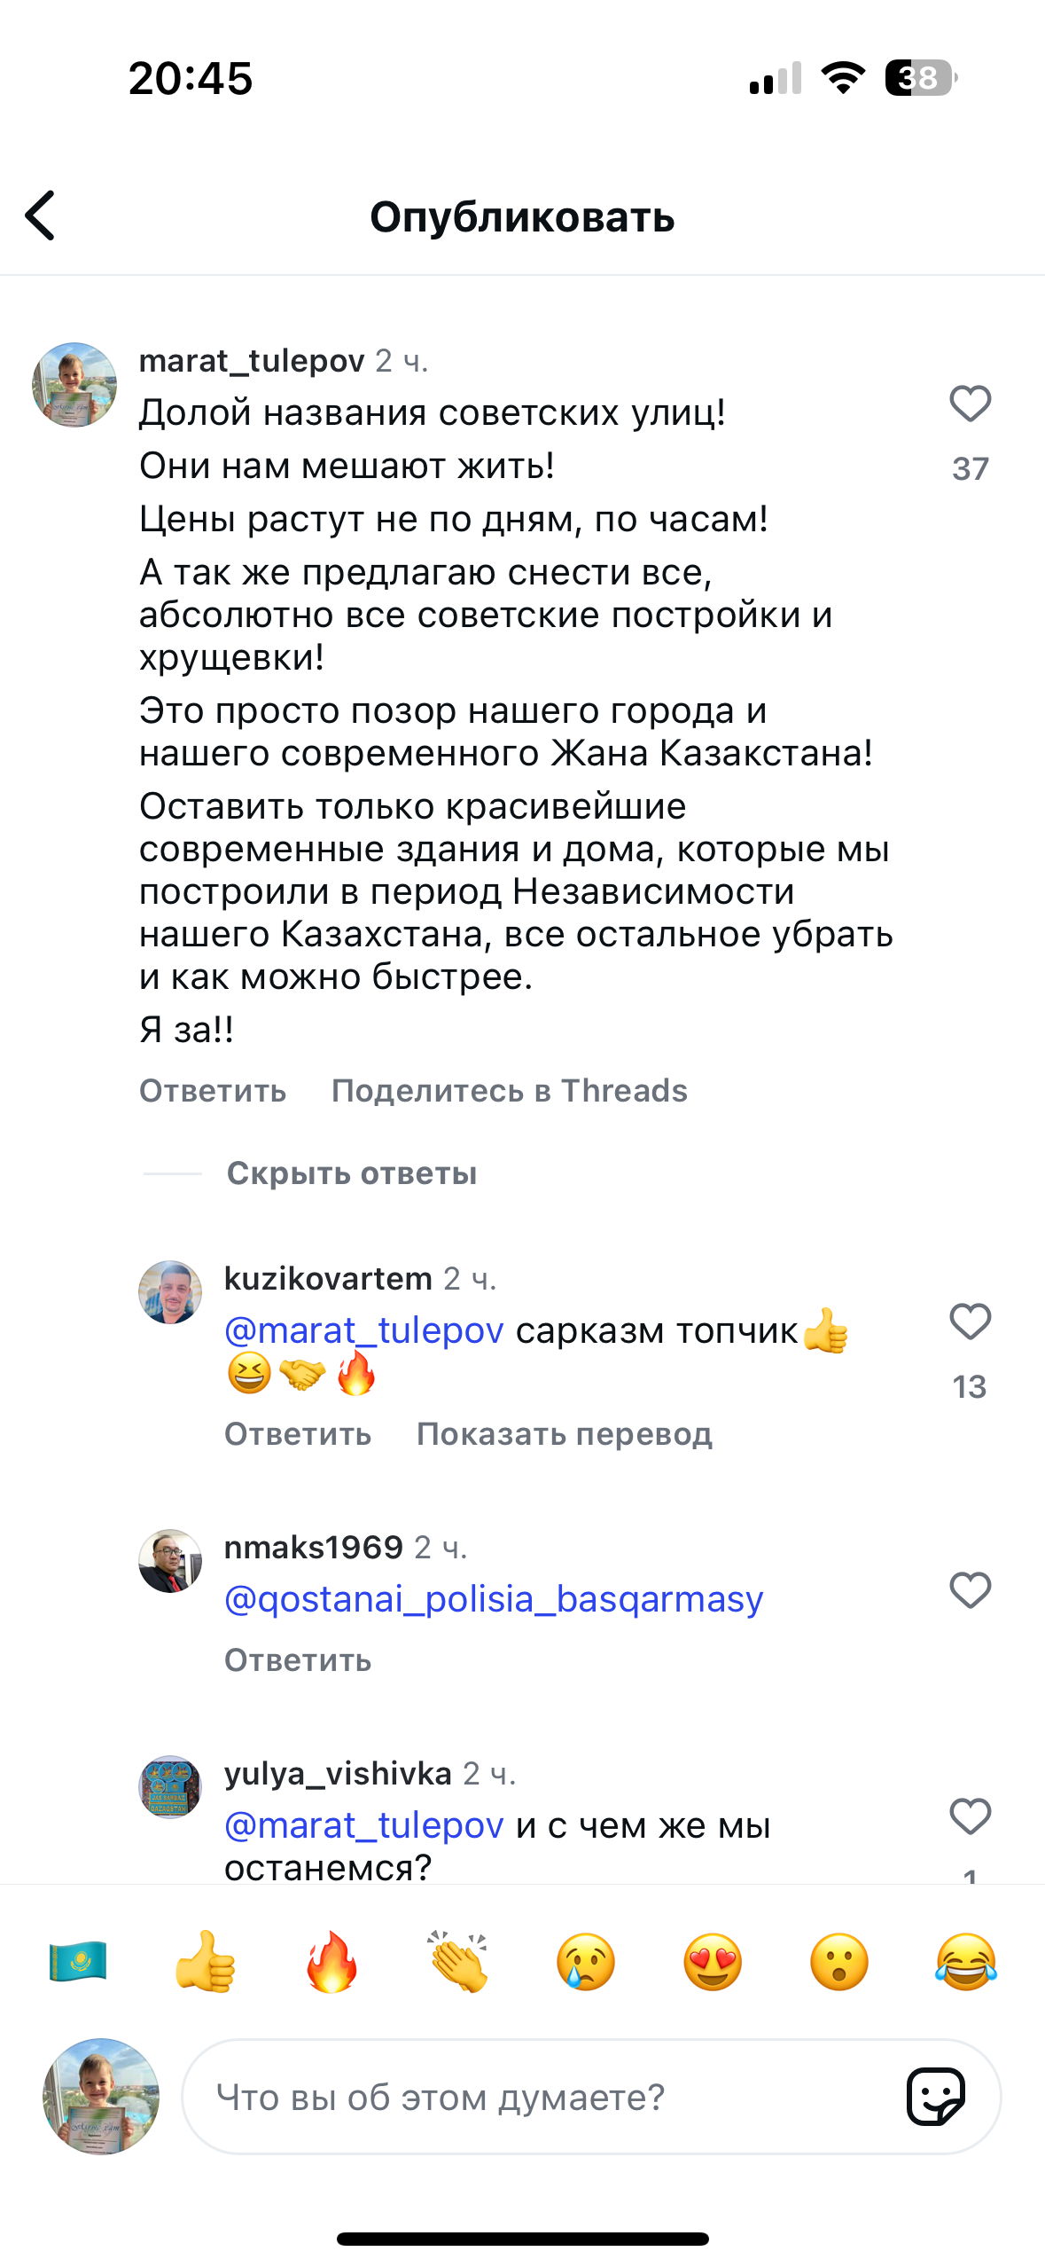Like yulya_vishivka's reply with heart
The image size is (1045, 2267).
[970, 1816]
